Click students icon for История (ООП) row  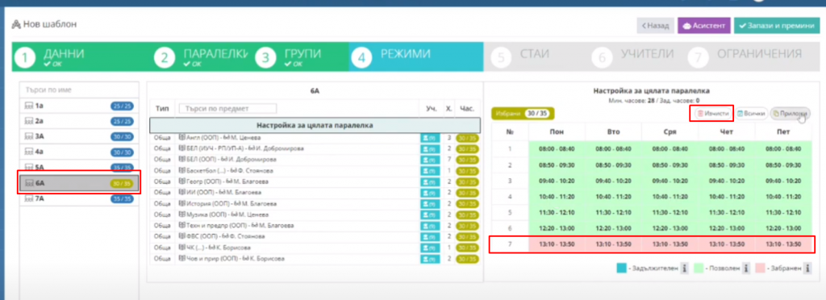[430, 203]
